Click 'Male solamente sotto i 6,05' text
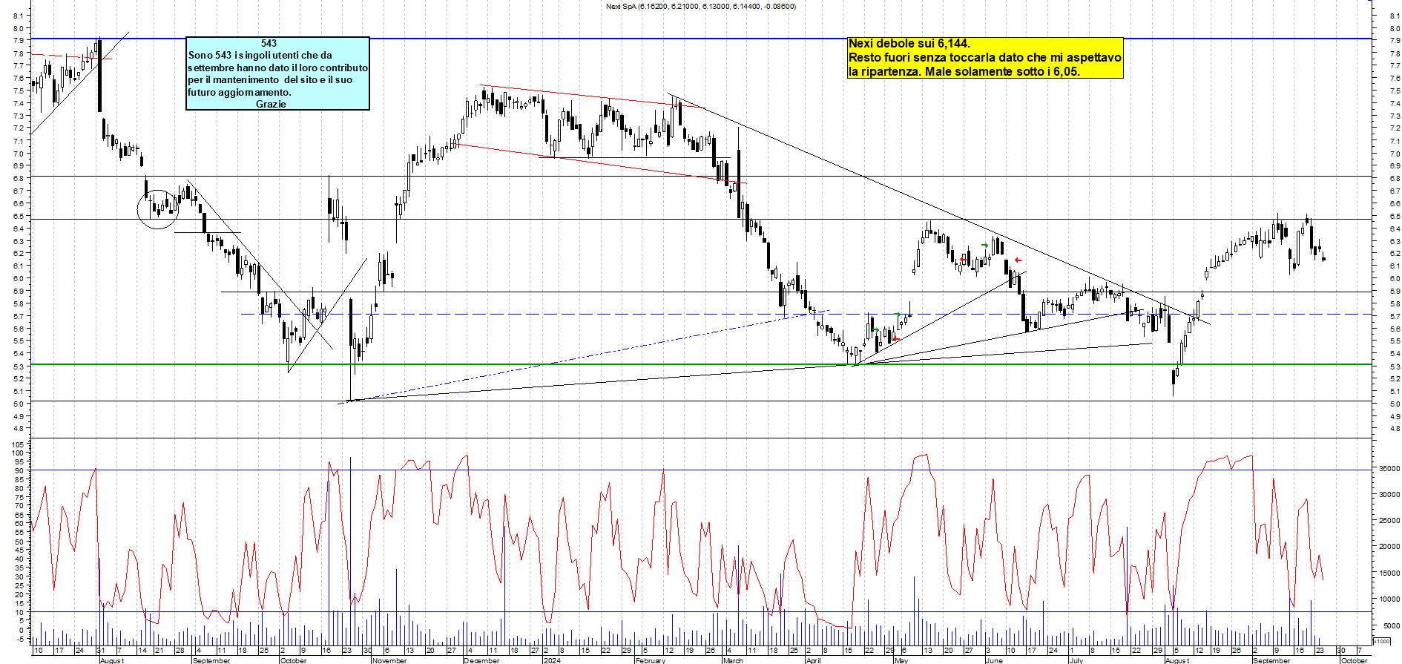1402x664 pixels. coord(1001,72)
